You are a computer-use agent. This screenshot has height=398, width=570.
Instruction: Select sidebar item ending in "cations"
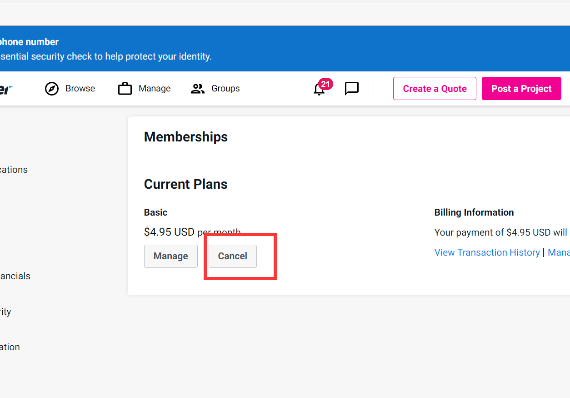pos(14,170)
